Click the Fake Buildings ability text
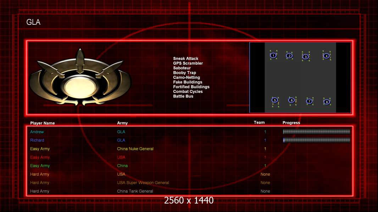 (188, 82)
